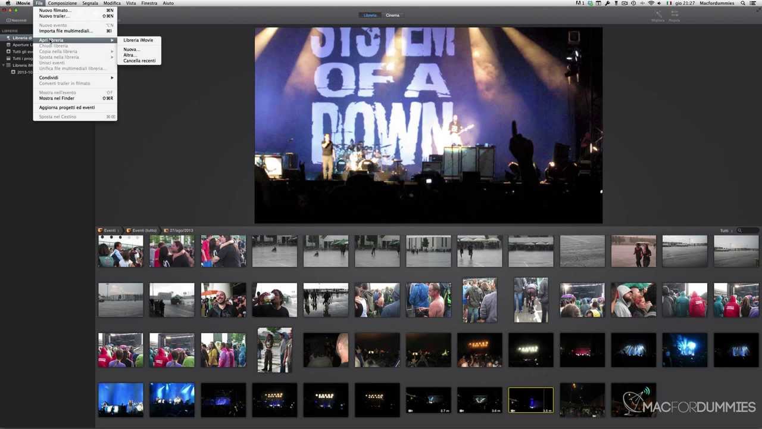Collapse the Libreria iMovie sidebar disclosure triangle
This screenshot has height=429, width=762.
coord(4,66)
